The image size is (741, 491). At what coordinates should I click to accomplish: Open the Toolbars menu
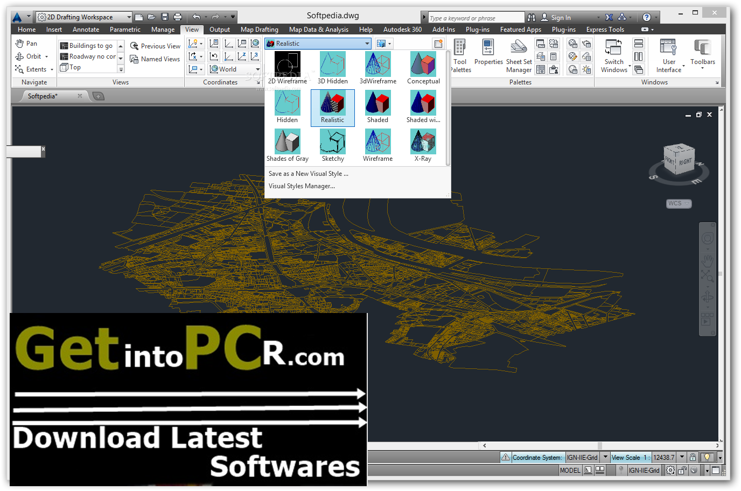point(703,54)
